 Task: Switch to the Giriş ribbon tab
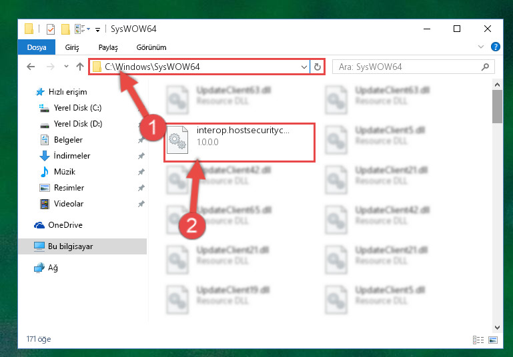(72, 47)
